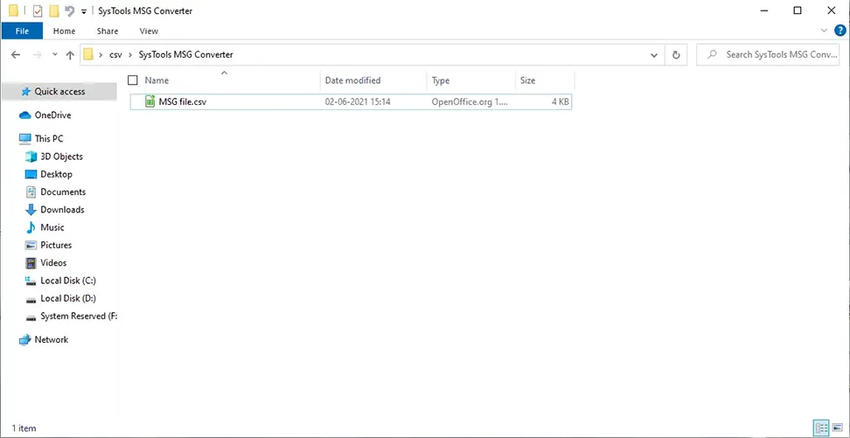The image size is (850, 438).
Task: Click SysTools MSG Converter breadcrumb
Action: 186,55
